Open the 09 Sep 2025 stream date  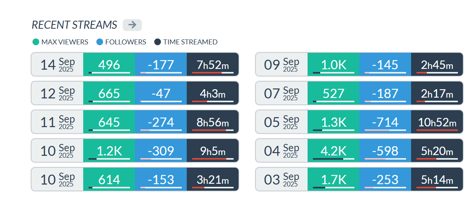281,64
